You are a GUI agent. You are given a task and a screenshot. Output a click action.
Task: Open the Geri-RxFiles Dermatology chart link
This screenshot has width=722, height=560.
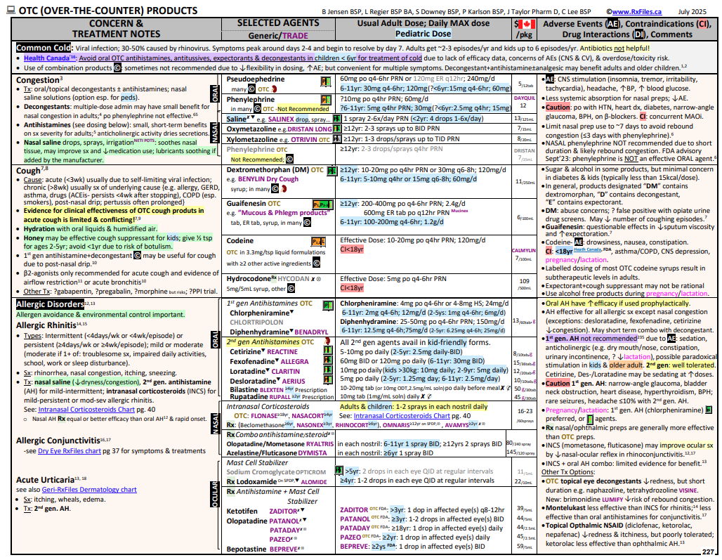point(89,490)
